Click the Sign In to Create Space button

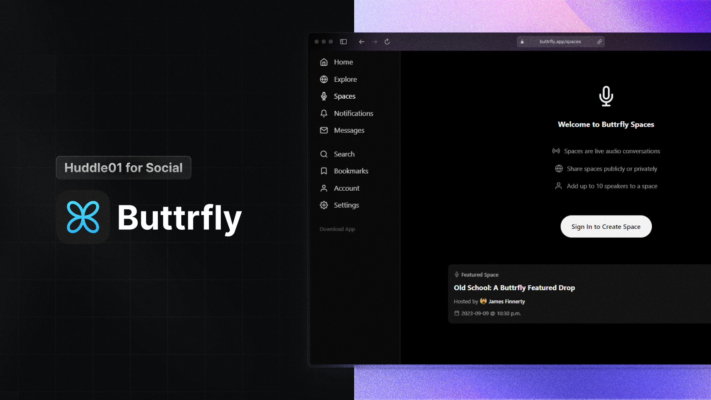click(x=606, y=227)
